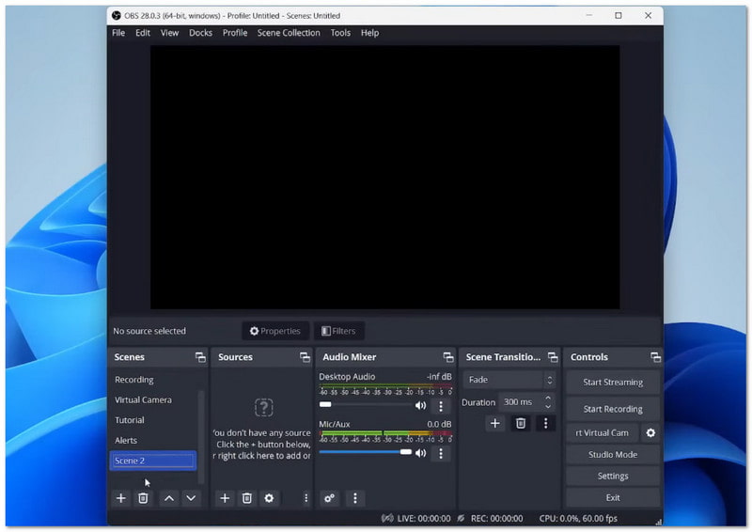Mute Mic/Aux speaker
The image size is (752, 532).
(420, 453)
